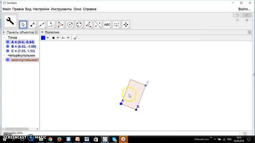Click the input bar help icon
The image size is (255, 143).
pos(245,134)
